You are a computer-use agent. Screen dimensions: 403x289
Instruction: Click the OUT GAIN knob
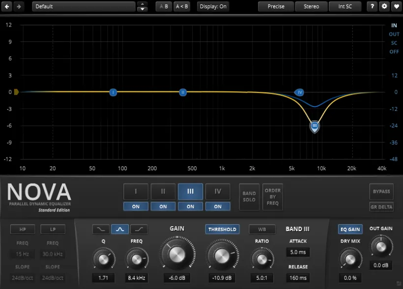pyautogui.click(x=381, y=247)
